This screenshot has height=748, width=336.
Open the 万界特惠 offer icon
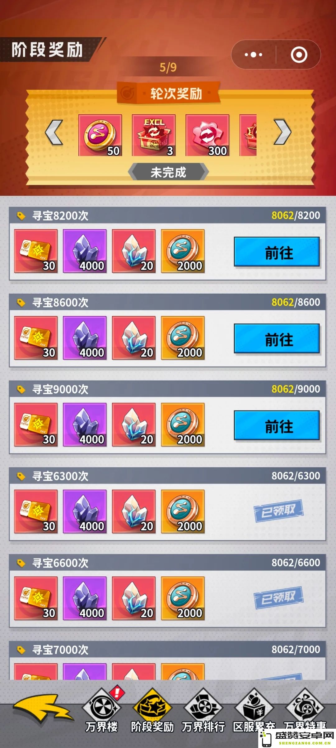point(305,707)
